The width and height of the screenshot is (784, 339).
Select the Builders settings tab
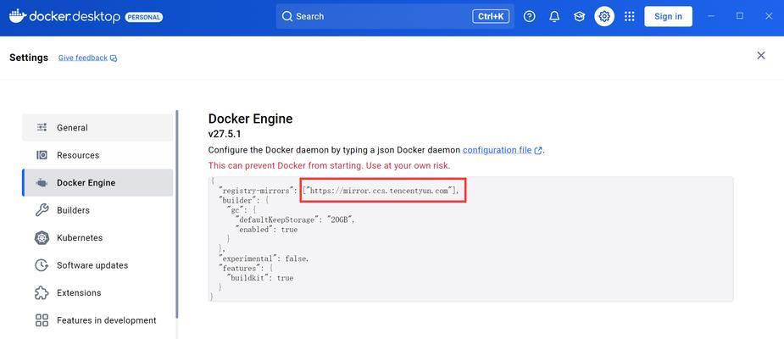click(97, 210)
